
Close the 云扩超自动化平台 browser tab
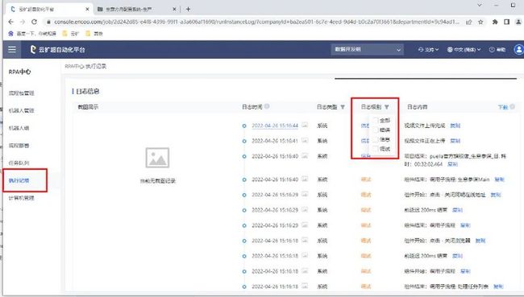pos(87,10)
